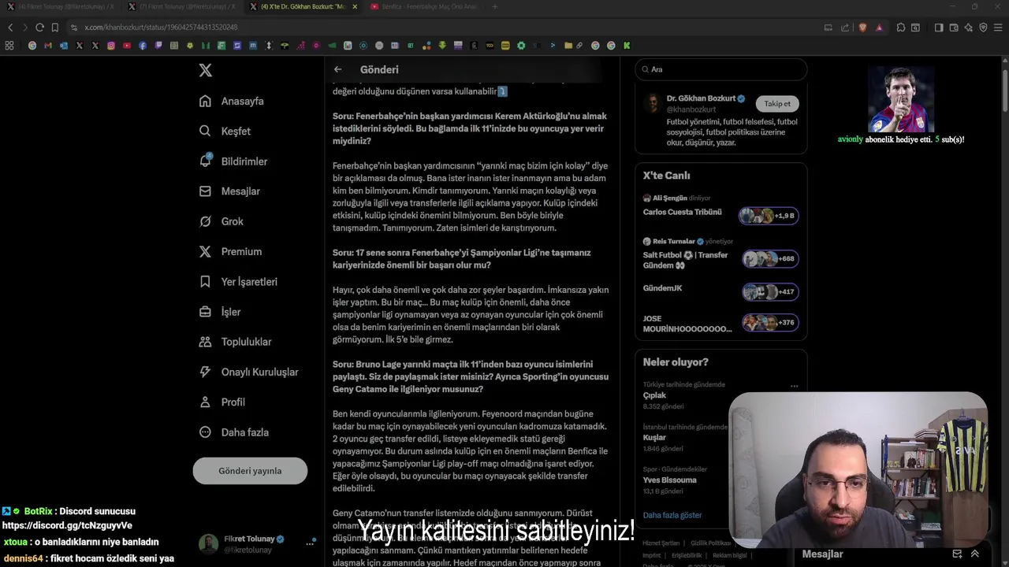Switch to first Fikret Tolunay browser tab

[x=61, y=6]
